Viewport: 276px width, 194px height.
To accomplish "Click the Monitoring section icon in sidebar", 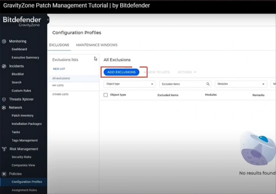I will pyautogui.click(x=4, y=41).
